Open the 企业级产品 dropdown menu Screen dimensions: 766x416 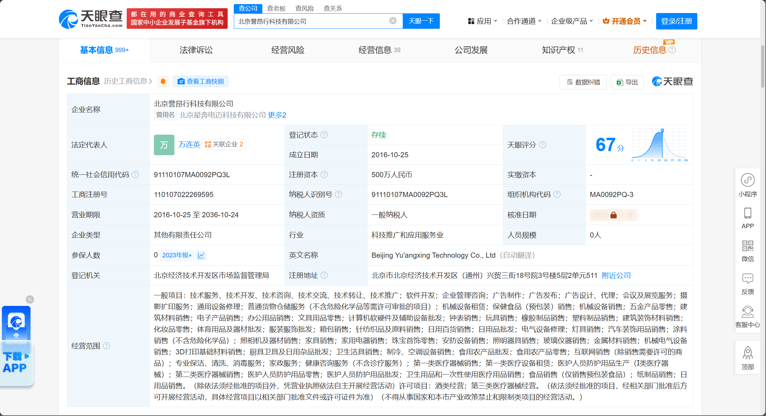tap(572, 21)
